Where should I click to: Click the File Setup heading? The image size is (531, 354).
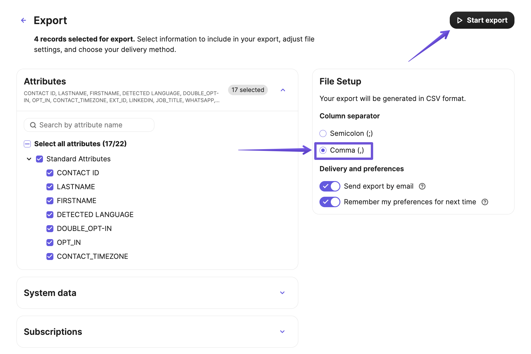[340, 82]
